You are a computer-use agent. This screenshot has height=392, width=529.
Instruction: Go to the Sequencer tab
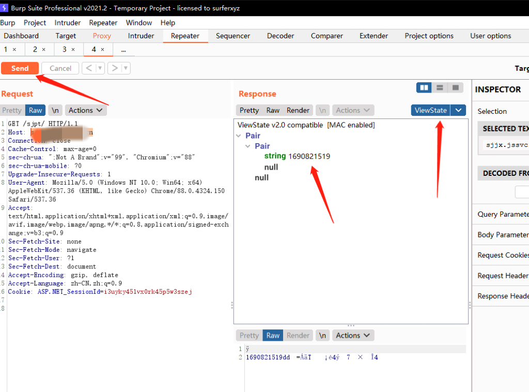(233, 36)
